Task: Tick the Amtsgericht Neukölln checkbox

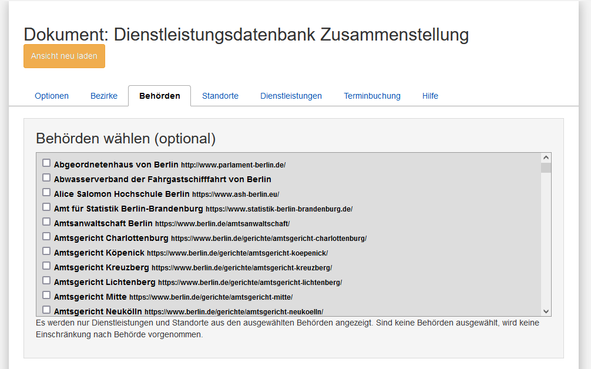Action: tap(46, 310)
